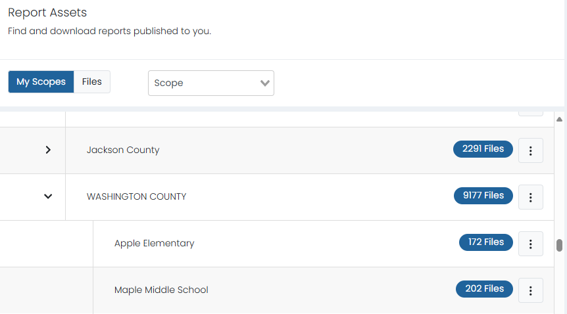567x314 pixels.
Task: Open the Scope dropdown
Action: point(210,83)
